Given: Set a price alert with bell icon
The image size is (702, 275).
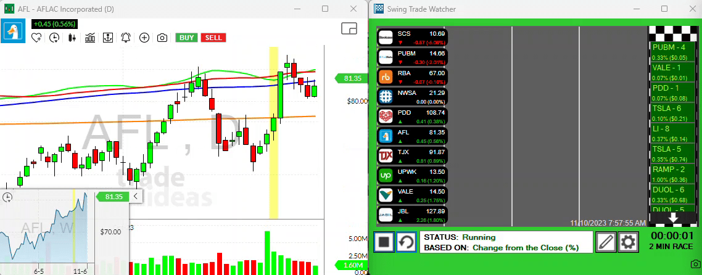Looking at the screenshot, I should pyautogui.click(x=126, y=38).
